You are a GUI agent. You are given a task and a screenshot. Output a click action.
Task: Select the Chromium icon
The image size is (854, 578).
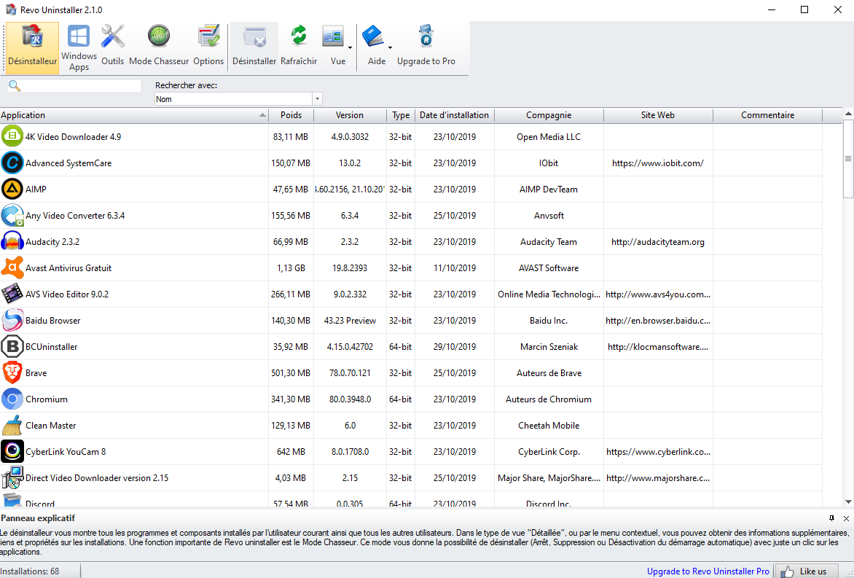click(x=12, y=399)
